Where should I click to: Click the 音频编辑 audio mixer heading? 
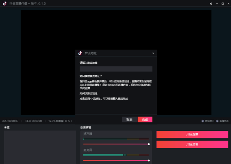[85, 127]
